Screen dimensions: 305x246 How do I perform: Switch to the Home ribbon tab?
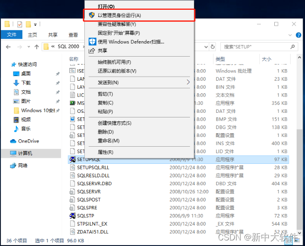point(32,35)
